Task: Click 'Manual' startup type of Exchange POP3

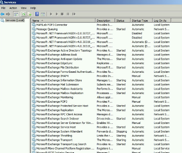Action: [136, 102]
